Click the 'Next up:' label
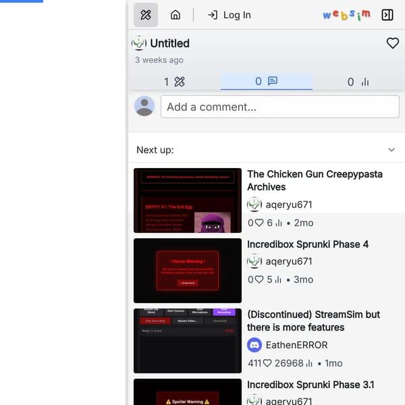Image resolution: width=405 pixels, height=405 pixels. [x=155, y=150]
